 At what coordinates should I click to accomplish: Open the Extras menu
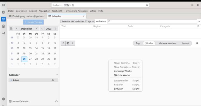(x=93, y=11)
